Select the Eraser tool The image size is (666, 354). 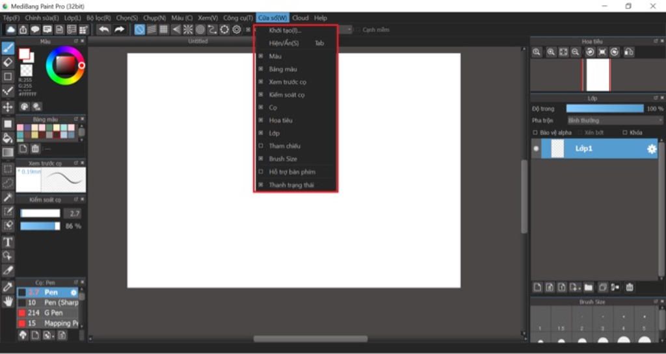click(x=8, y=62)
